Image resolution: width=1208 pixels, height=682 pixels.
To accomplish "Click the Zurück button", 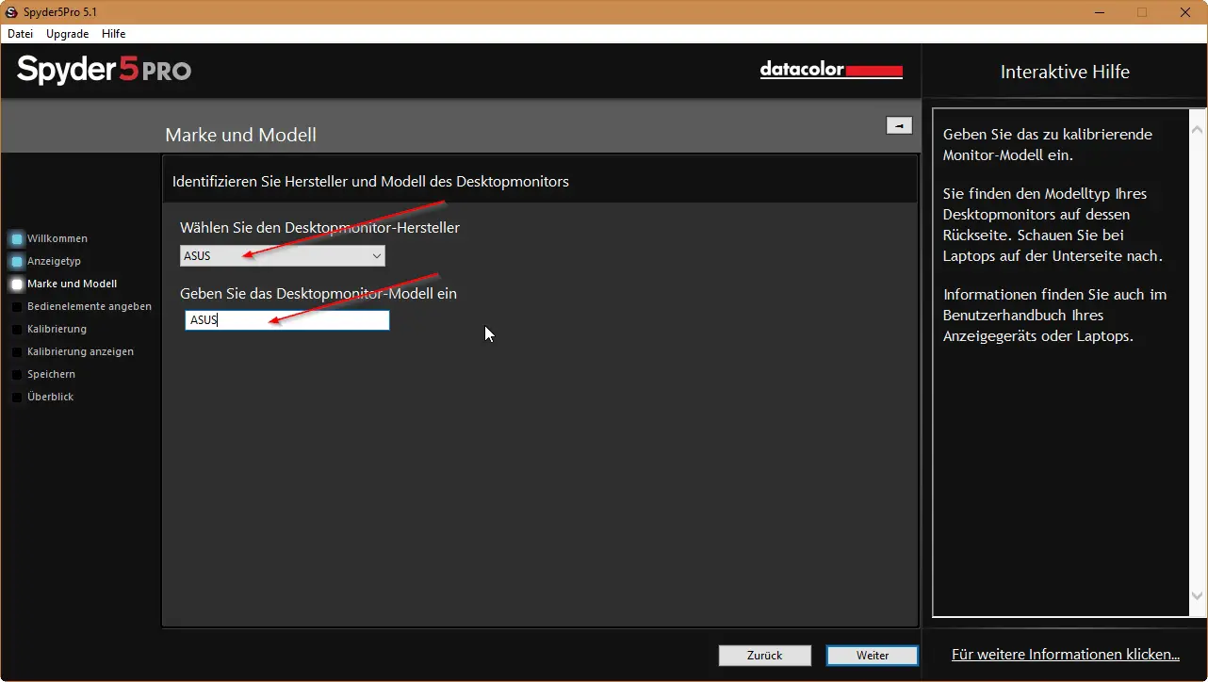I will pyautogui.click(x=764, y=656).
